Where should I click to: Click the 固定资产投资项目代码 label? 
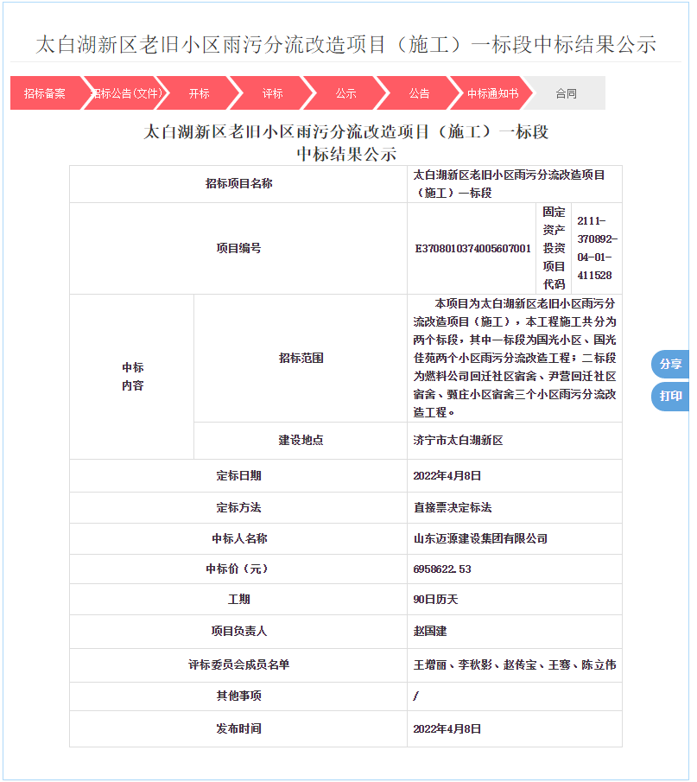click(x=554, y=248)
